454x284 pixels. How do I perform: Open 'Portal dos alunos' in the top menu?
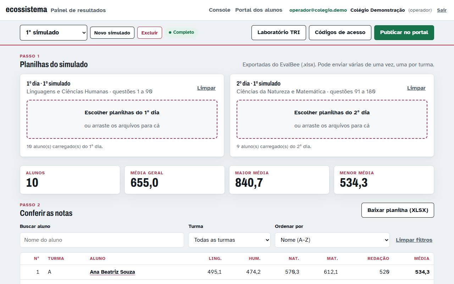pyautogui.click(x=259, y=10)
